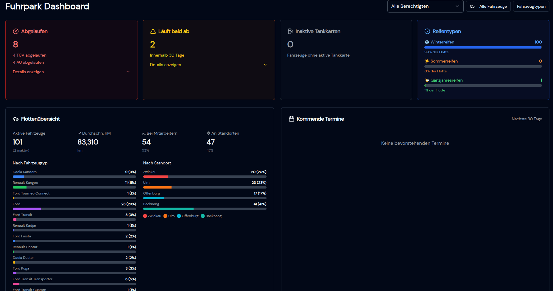Toggle Backnang in the location legend
The image size is (553, 291).
pyautogui.click(x=211, y=216)
